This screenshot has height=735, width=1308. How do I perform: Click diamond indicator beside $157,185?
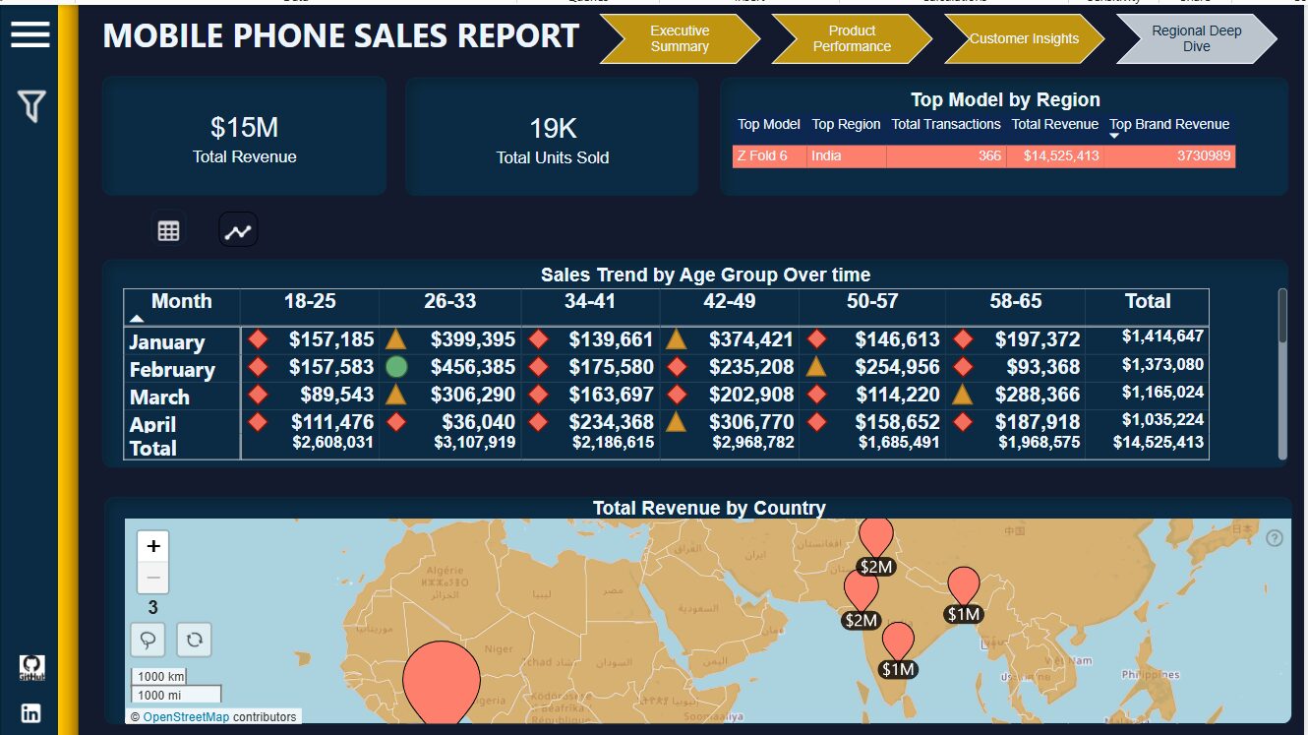(258, 339)
